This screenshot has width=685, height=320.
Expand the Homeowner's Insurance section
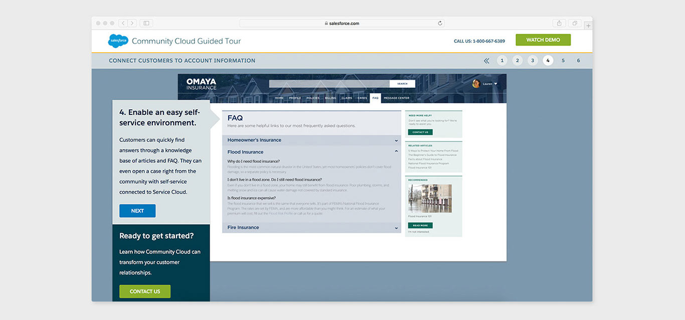[311, 140]
